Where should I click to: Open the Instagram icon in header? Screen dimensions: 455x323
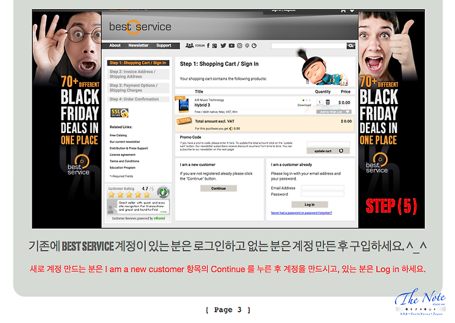[240, 45]
